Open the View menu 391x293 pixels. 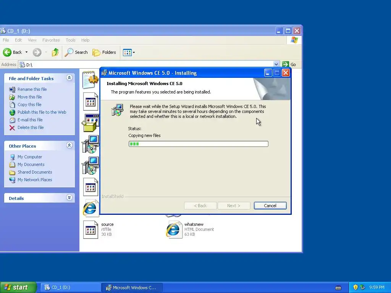click(x=32, y=40)
